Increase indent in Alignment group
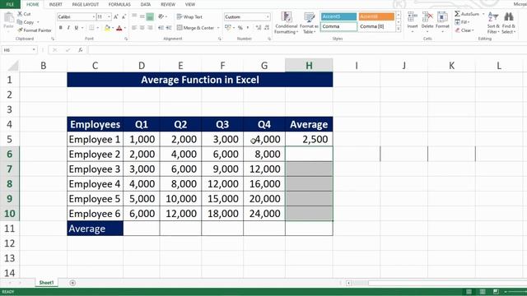 (x=169, y=28)
